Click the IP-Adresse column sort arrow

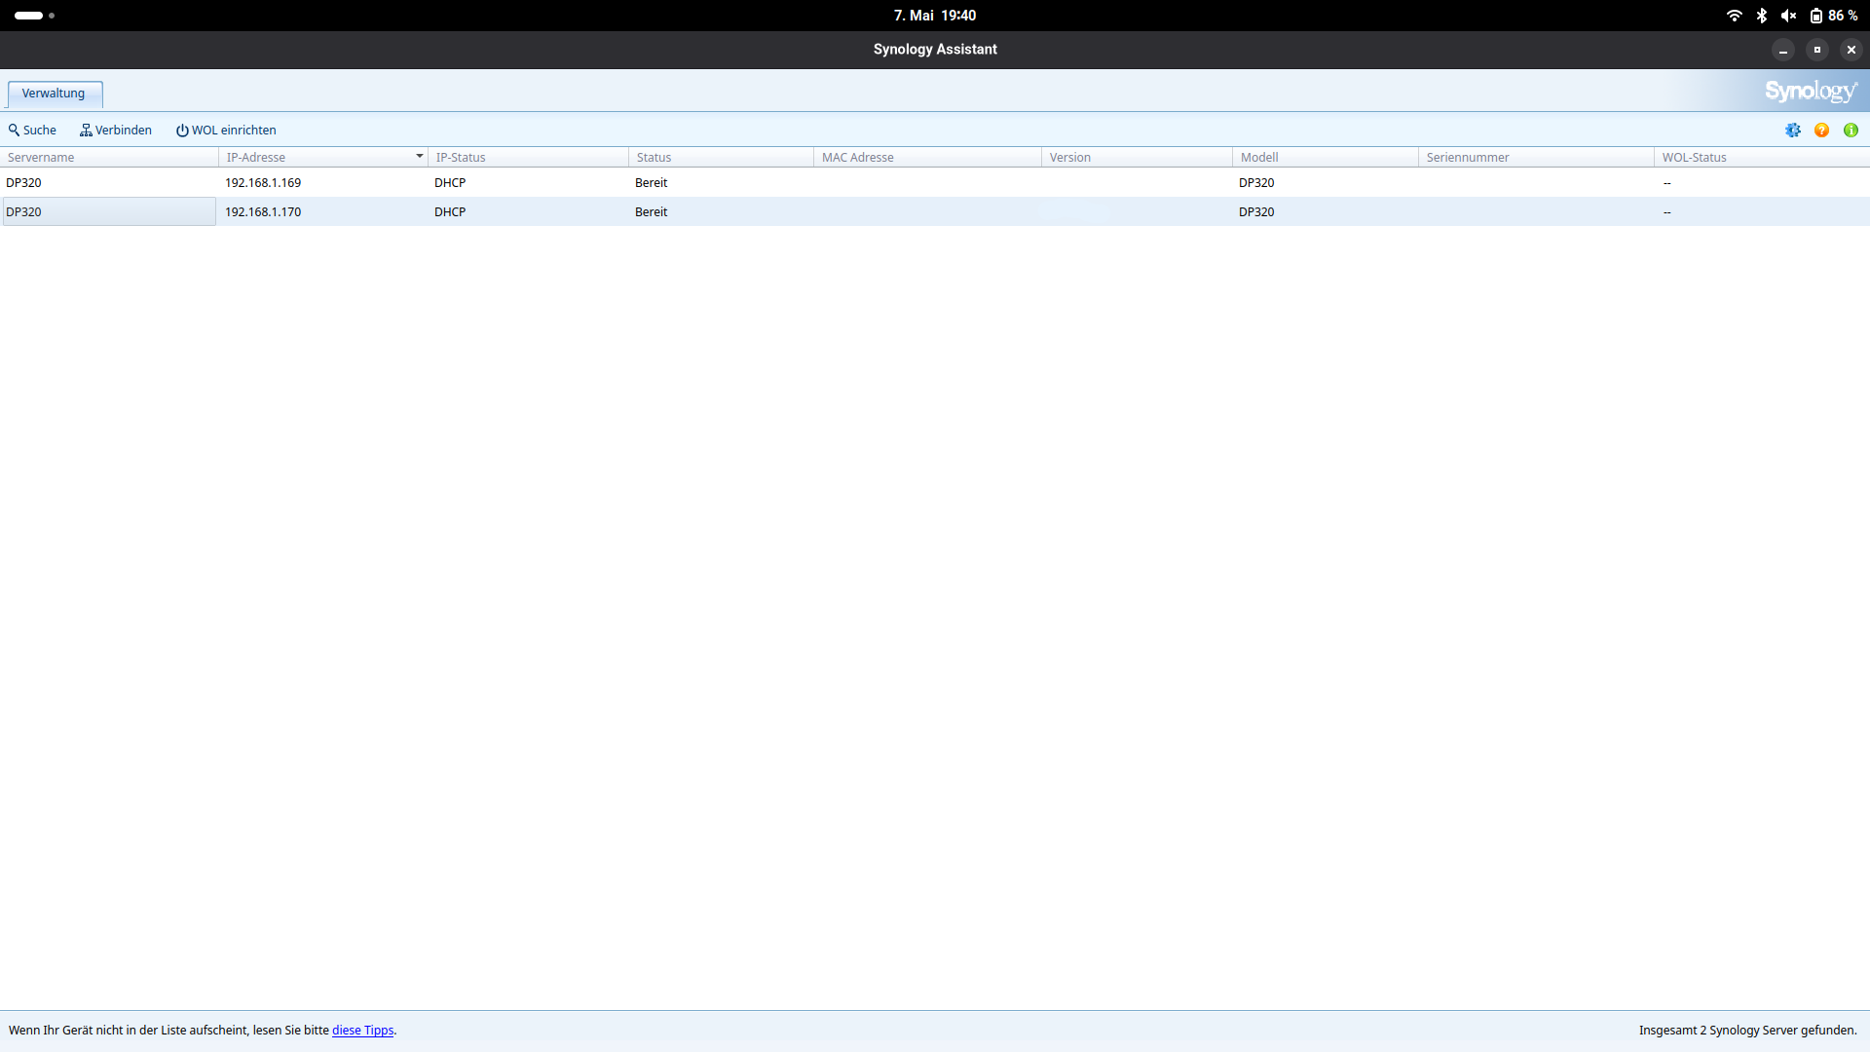pyautogui.click(x=420, y=157)
